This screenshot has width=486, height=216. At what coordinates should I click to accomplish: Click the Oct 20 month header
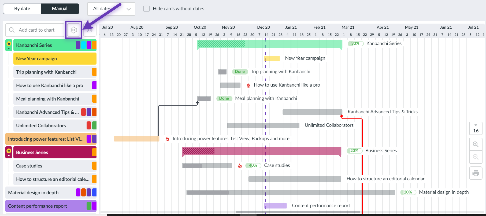coord(200,27)
